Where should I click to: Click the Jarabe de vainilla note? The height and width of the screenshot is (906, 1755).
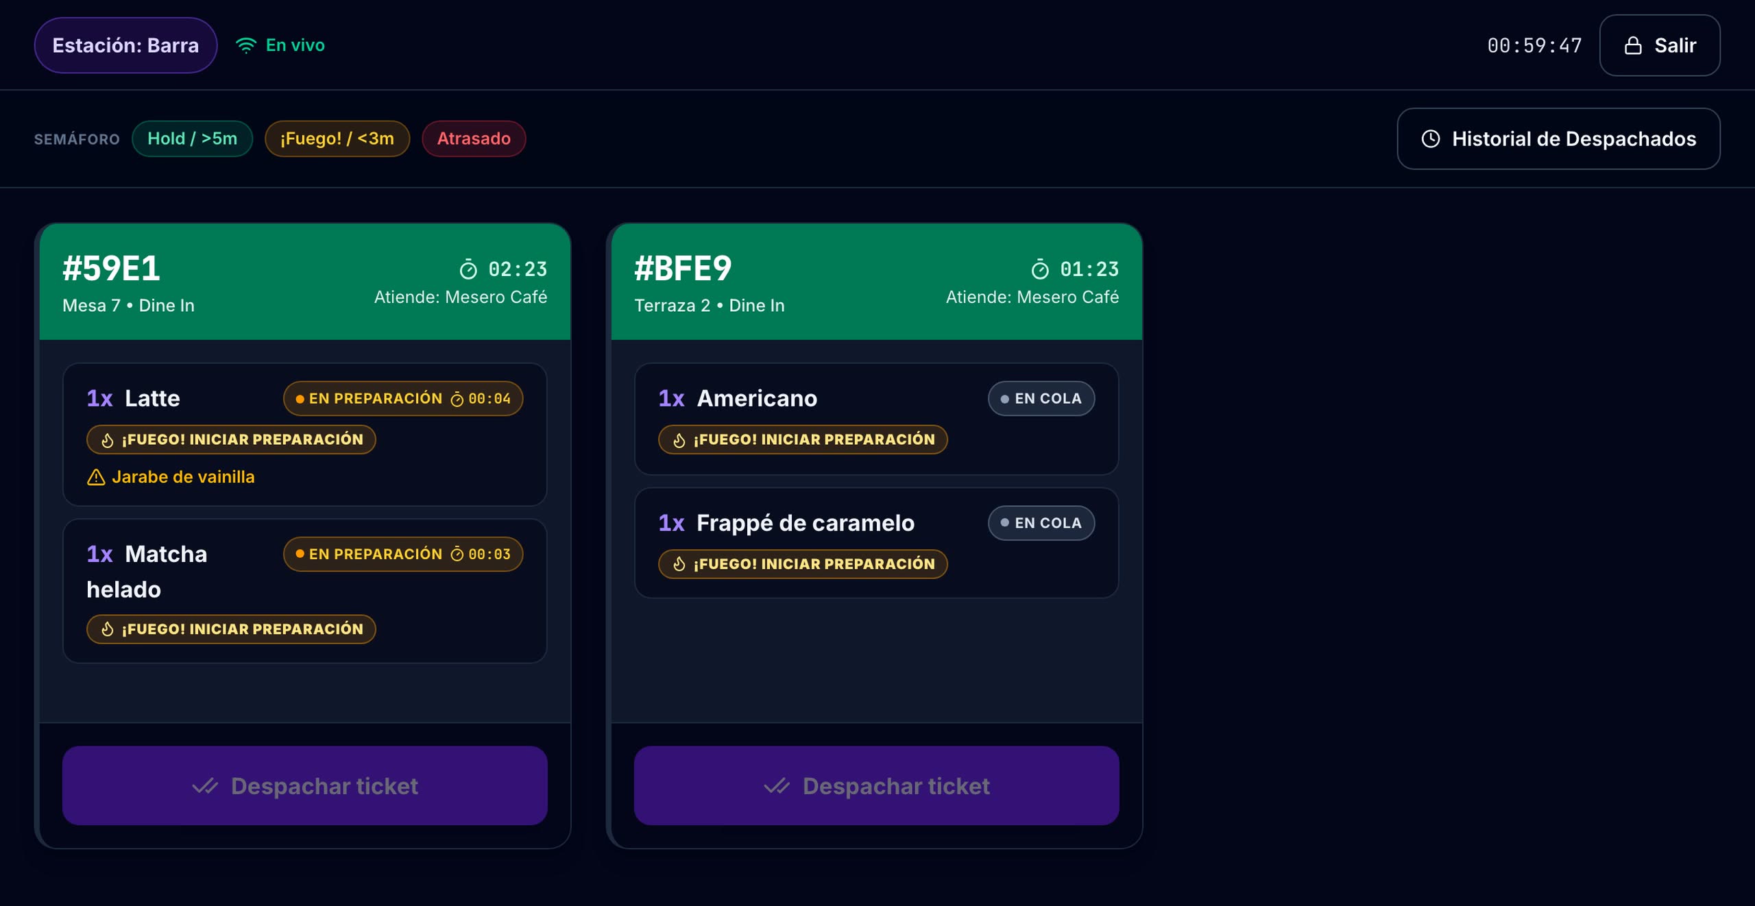(x=183, y=477)
